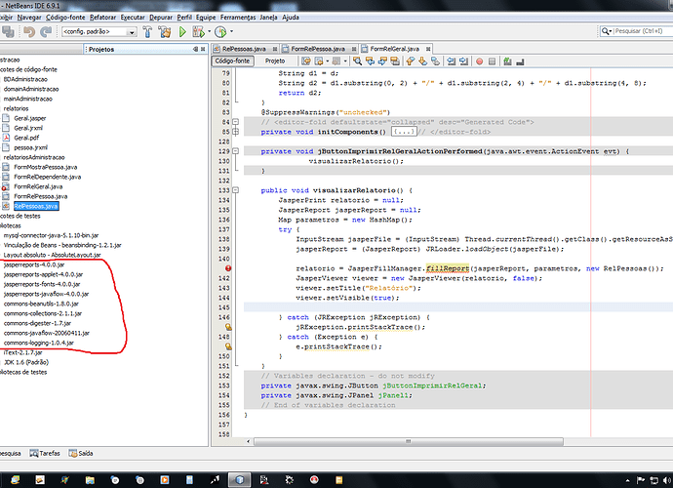Open the Refatorar menu
The width and height of the screenshot is (673, 488).
point(103,18)
